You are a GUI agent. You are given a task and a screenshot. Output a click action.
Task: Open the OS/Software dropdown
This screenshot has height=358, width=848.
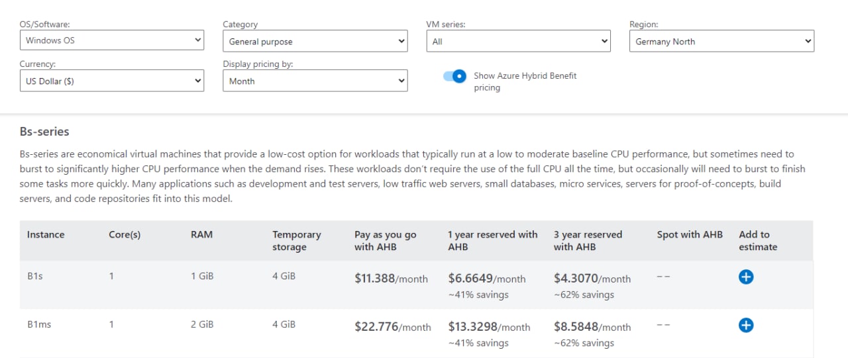tap(111, 40)
